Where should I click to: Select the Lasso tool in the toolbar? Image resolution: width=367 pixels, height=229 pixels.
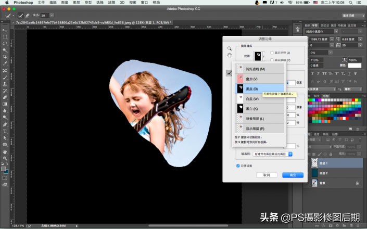(x=5, y=44)
